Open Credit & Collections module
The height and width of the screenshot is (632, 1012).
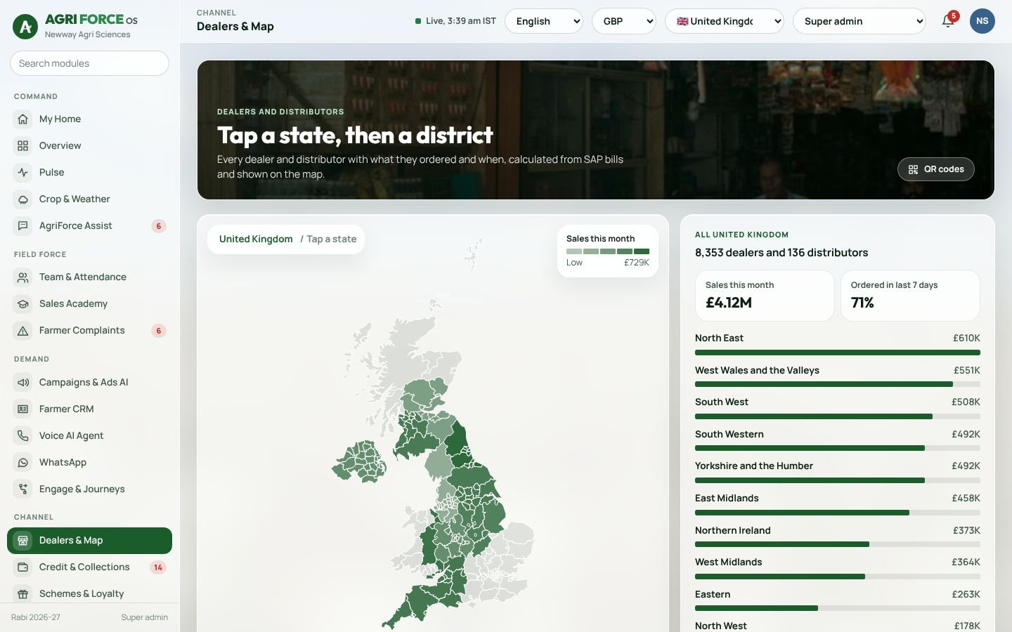click(x=89, y=567)
